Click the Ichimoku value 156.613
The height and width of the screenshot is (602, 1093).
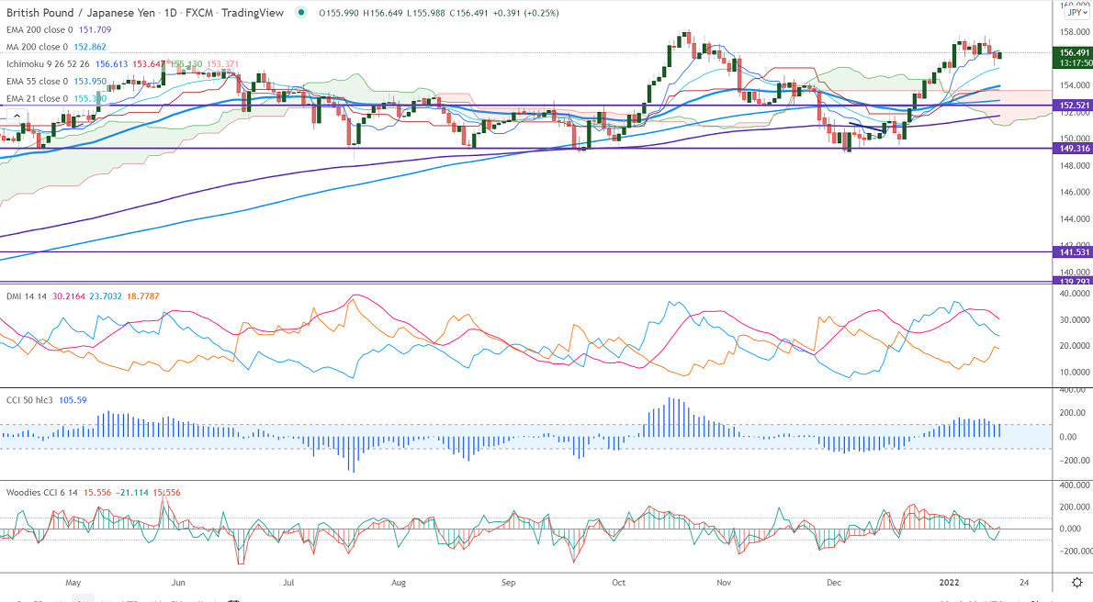(x=111, y=64)
